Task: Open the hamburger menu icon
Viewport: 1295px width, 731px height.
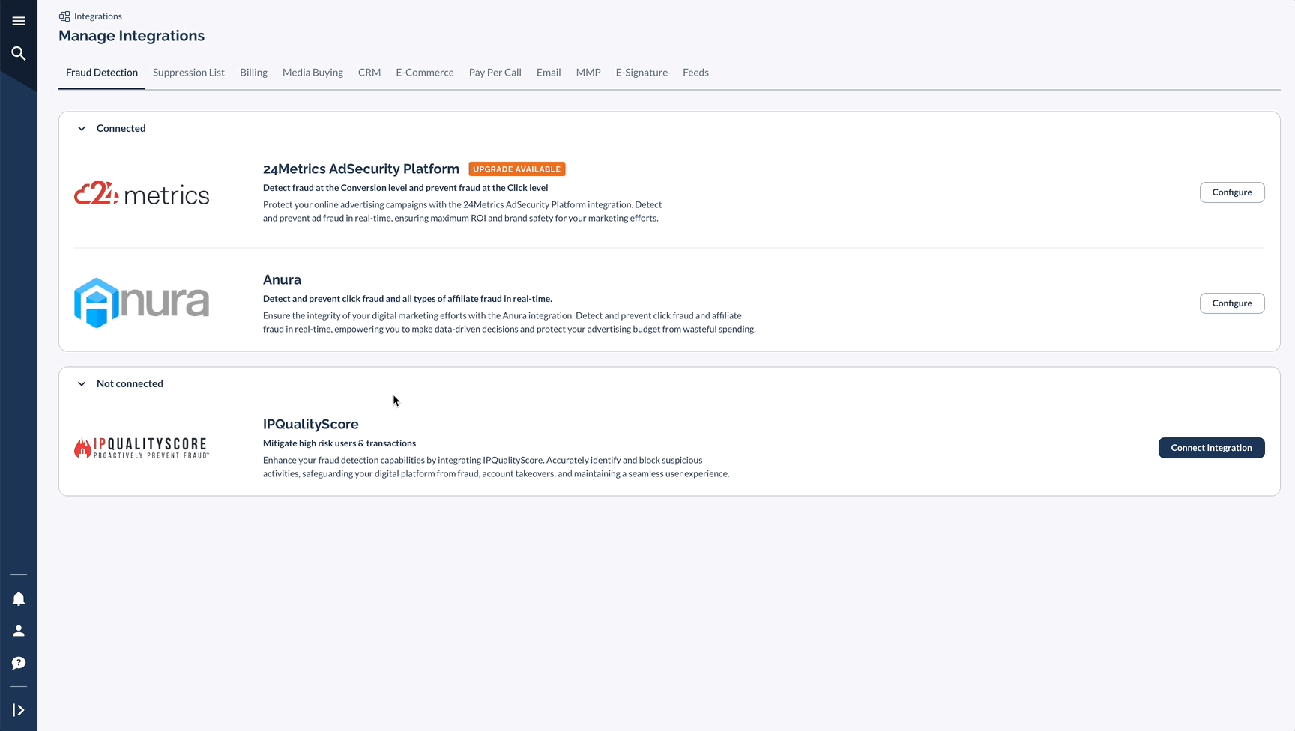Action: pyautogui.click(x=19, y=21)
